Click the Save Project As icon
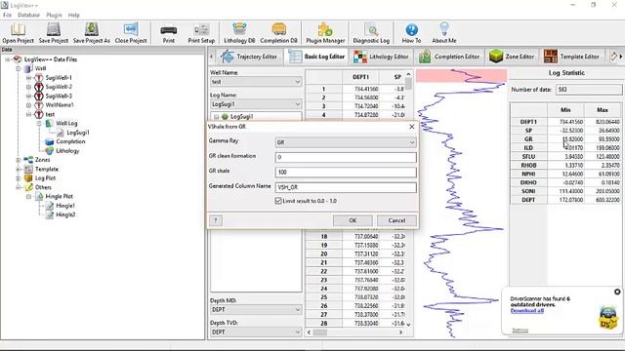625x351 pixels. pos(91,32)
